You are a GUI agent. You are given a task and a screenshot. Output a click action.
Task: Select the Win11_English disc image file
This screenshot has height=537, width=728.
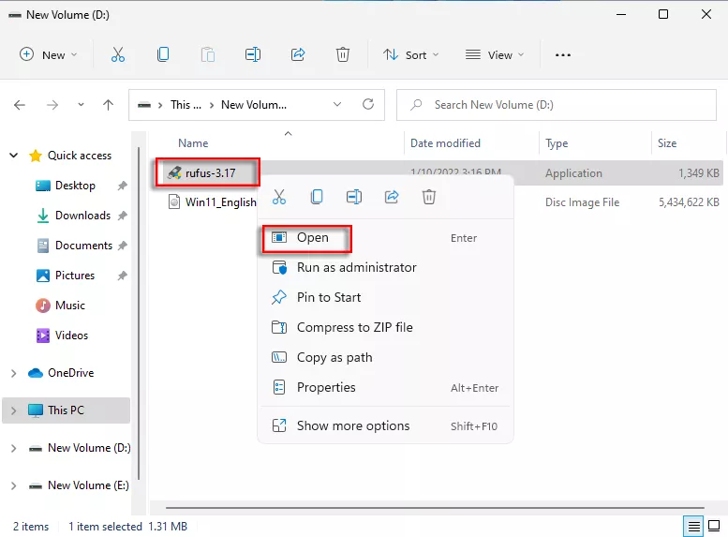point(220,202)
